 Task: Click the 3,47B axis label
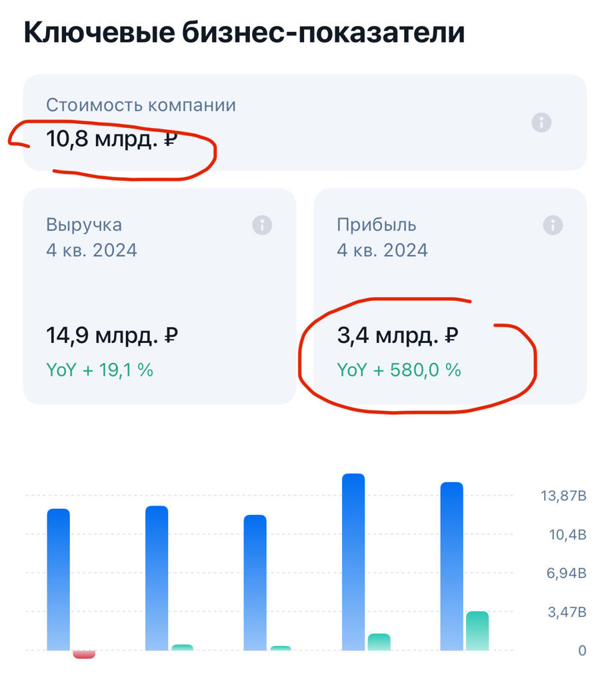566,612
